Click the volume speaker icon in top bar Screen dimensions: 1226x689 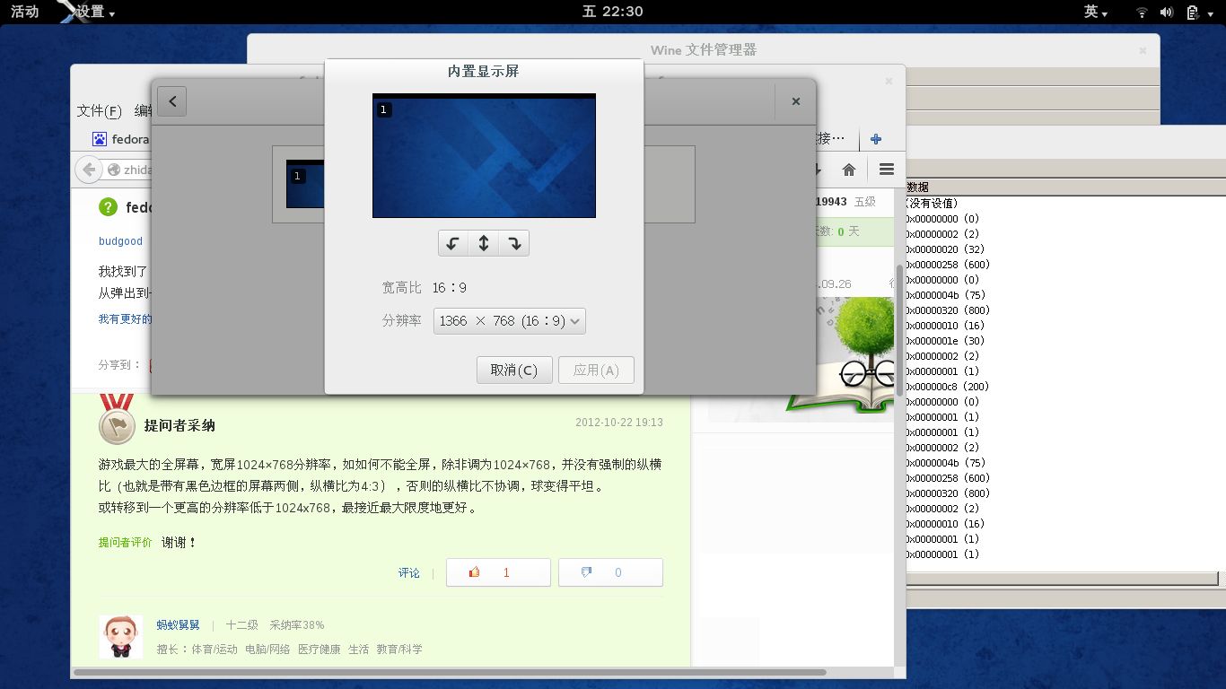coord(1167,13)
